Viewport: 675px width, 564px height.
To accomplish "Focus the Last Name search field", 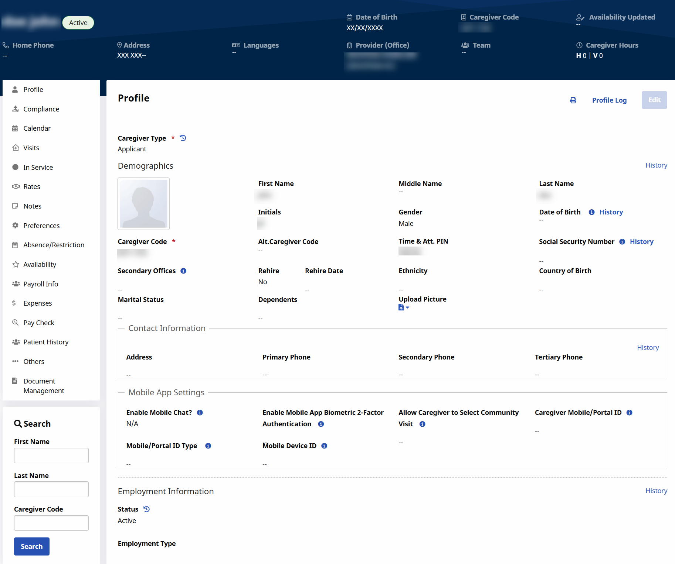I will click(x=51, y=489).
